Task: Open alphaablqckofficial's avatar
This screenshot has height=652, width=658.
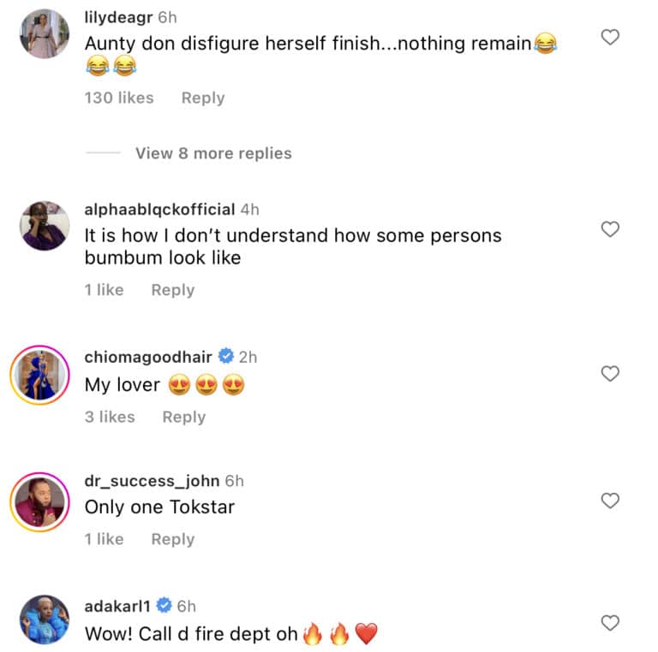Action: pyautogui.click(x=45, y=226)
